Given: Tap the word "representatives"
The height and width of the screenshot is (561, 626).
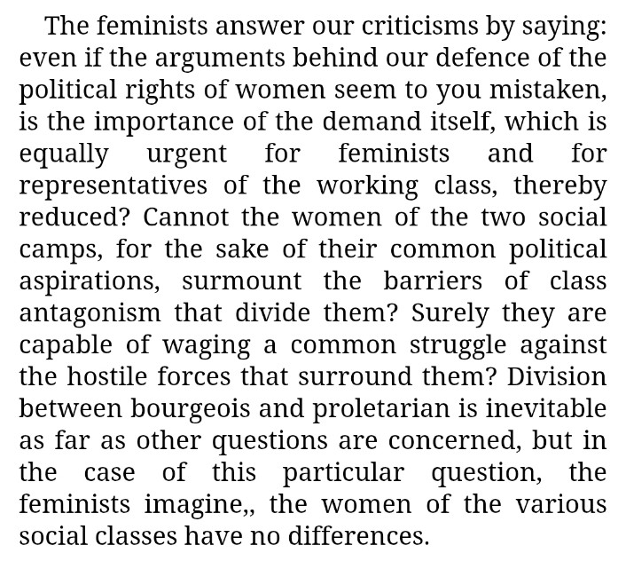Looking at the screenshot, I should pyautogui.click(x=113, y=187).
